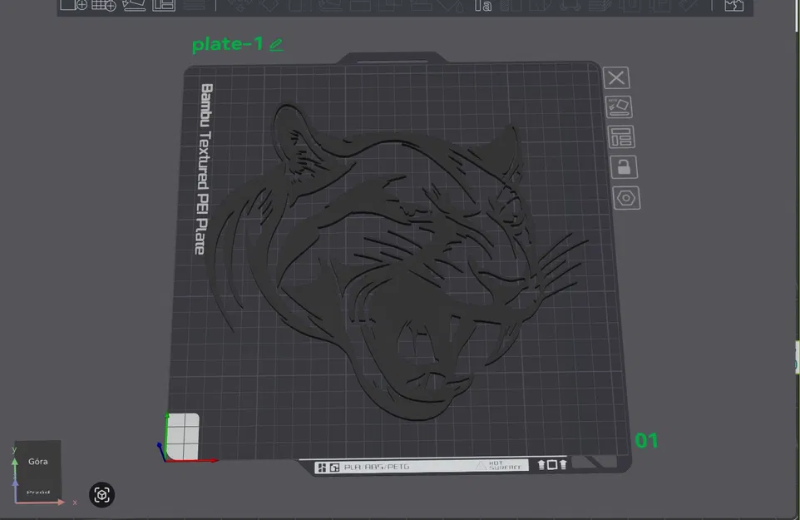
Task: Open the orbit navigation control bottom-left
Action: click(x=101, y=495)
